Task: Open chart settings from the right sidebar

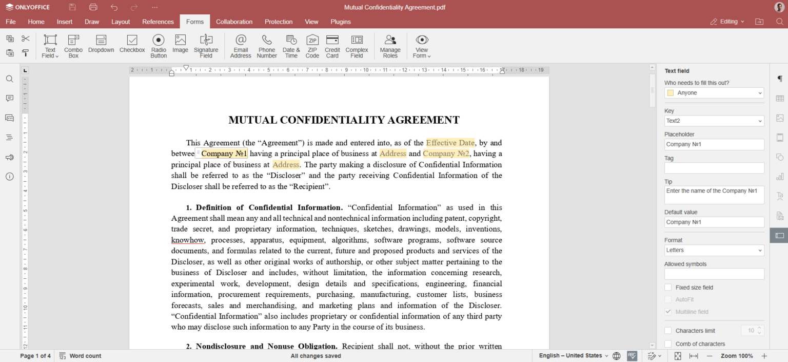Action: click(x=779, y=176)
